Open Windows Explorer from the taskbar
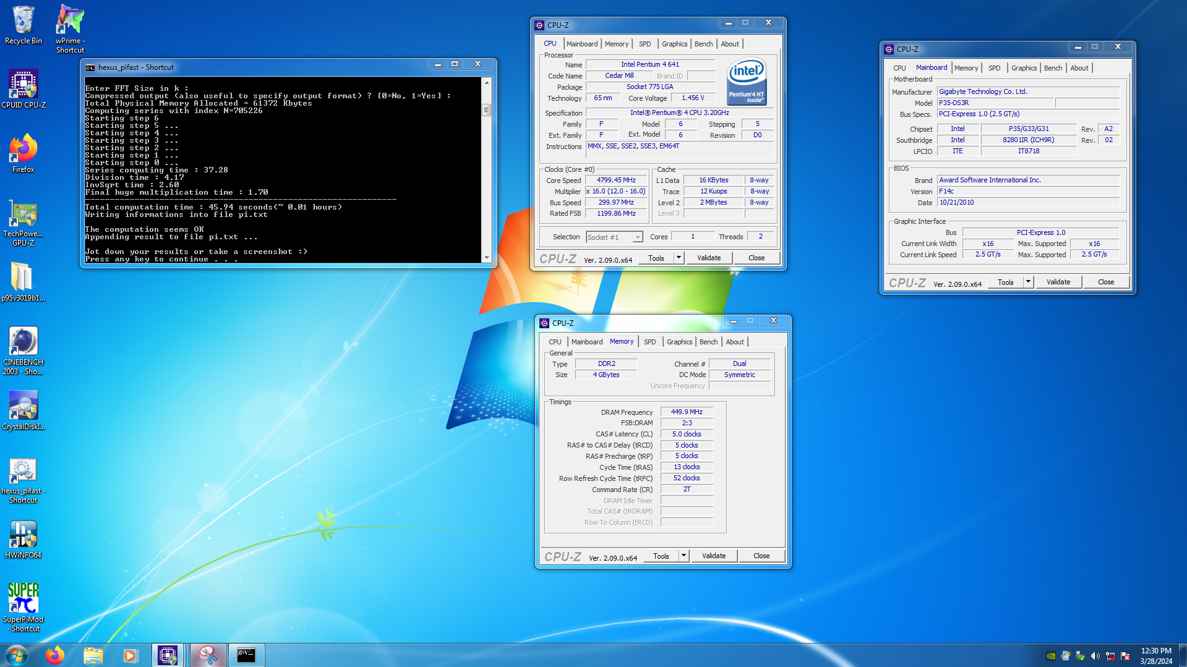The width and height of the screenshot is (1187, 667). [93, 655]
